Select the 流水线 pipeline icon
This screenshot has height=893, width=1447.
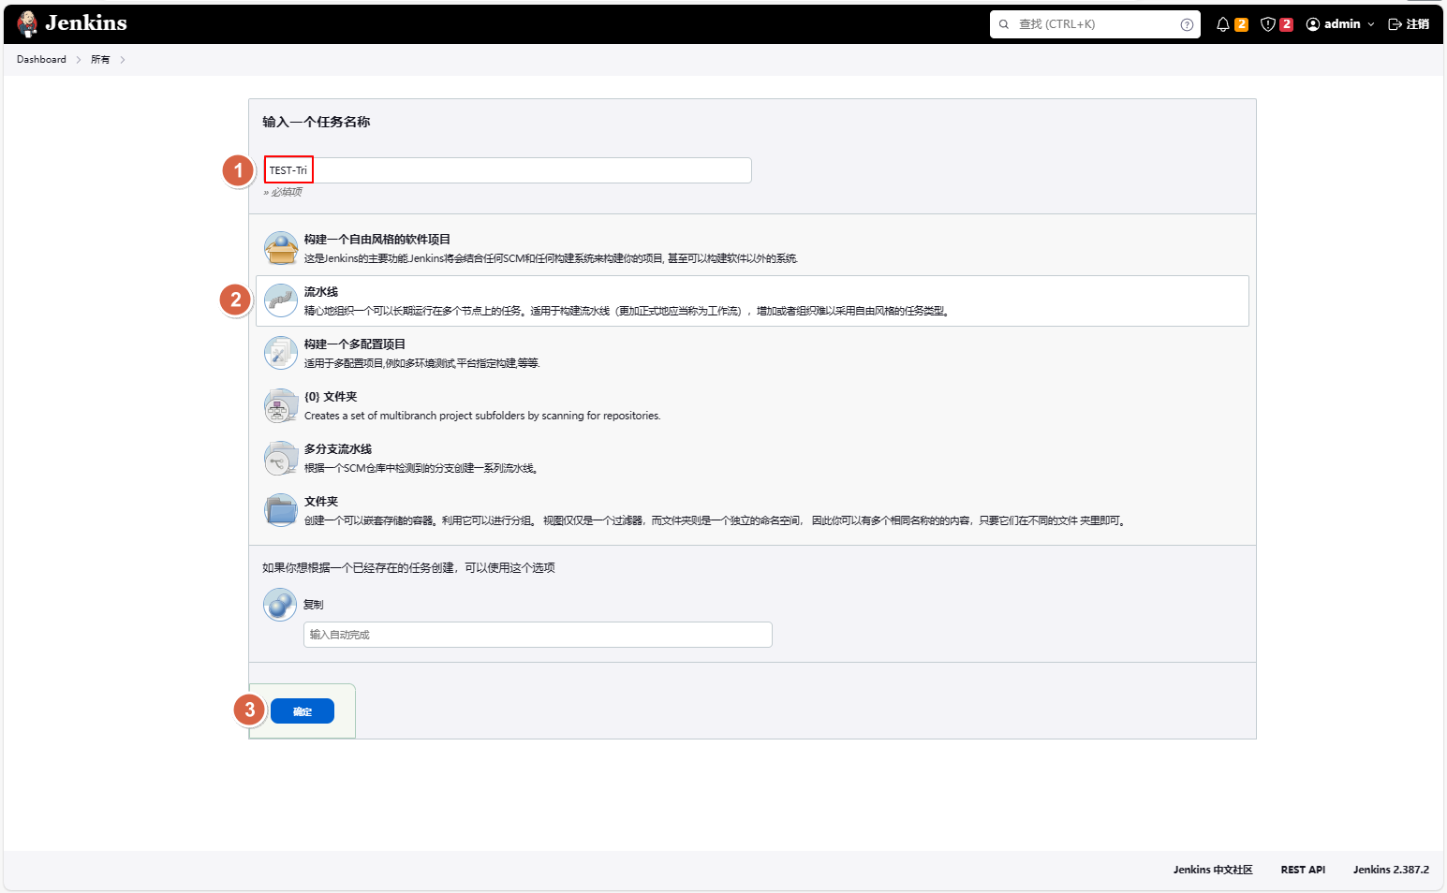(281, 300)
